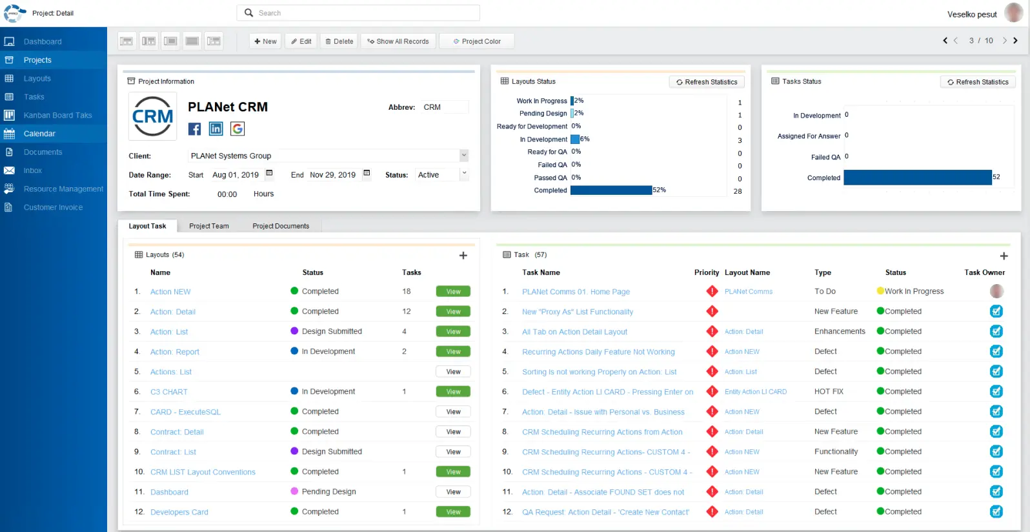Click the Edit button in toolbar
The width and height of the screenshot is (1030, 532).
pyautogui.click(x=301, y=41)
